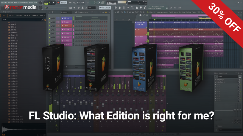
Task: Click the TAGS button in browser
Action: click(x=4, y=20)
